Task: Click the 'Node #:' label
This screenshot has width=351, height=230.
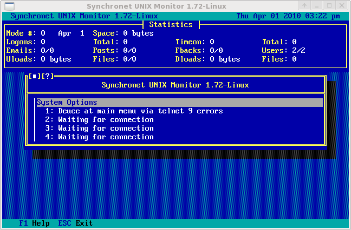Action: (x=21, y=33)
